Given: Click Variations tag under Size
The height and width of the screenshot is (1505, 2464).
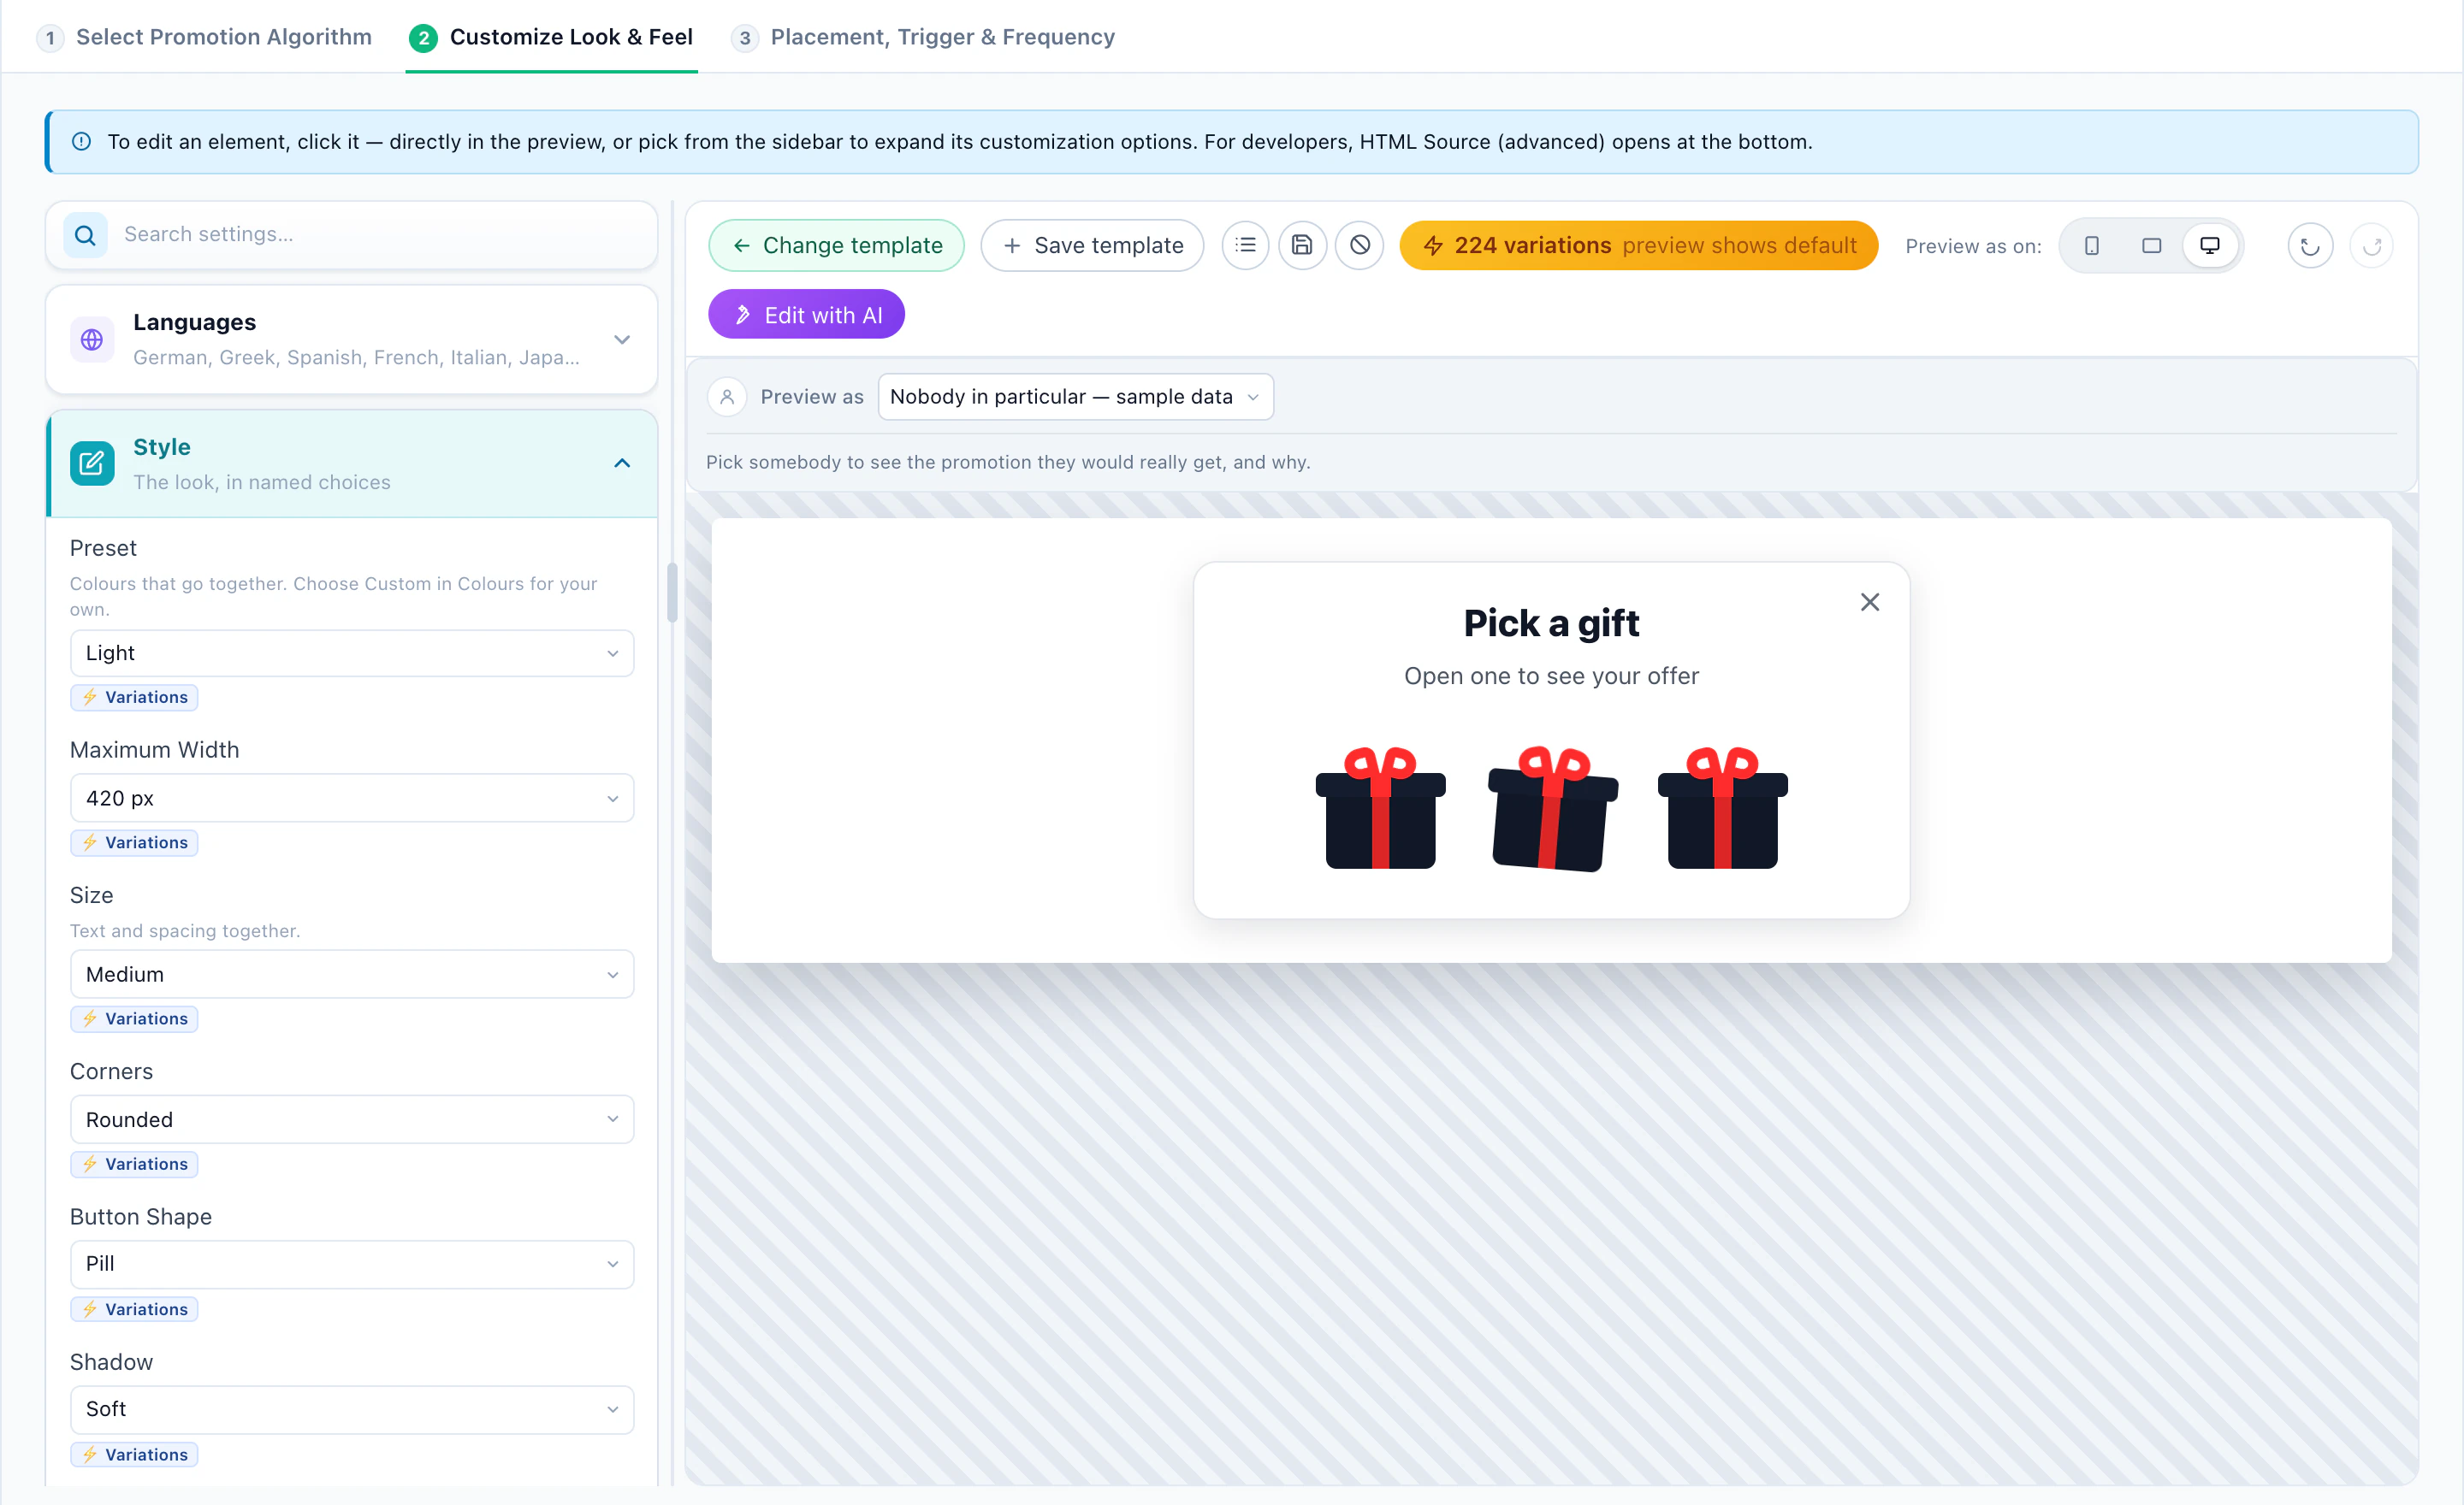Looking at the screenshot, I should coord(134,1018).
